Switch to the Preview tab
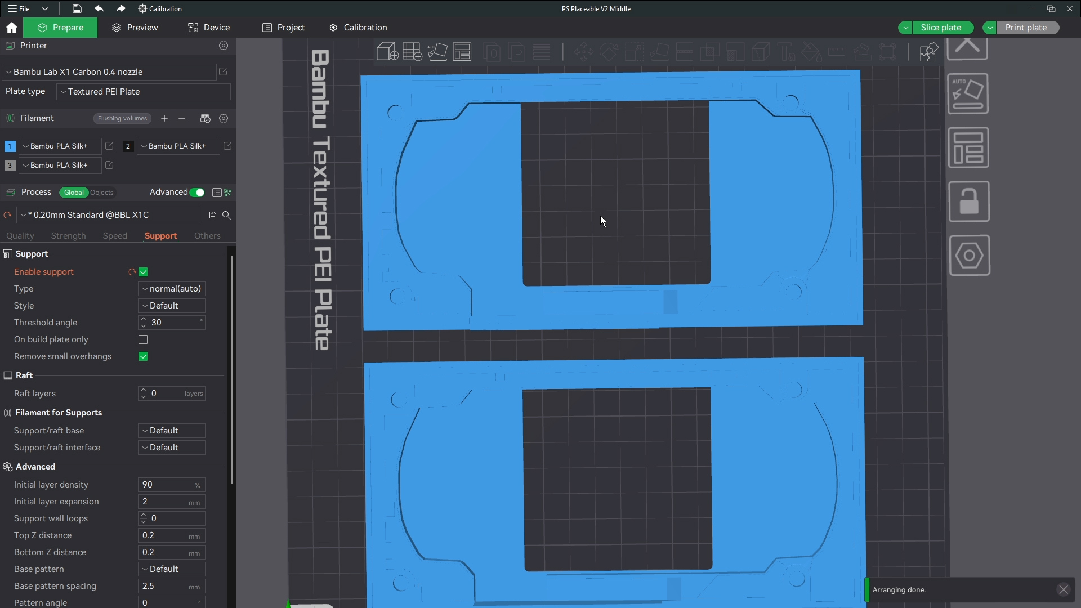The width and height of the screenshot is (1081, 608). 135,28
